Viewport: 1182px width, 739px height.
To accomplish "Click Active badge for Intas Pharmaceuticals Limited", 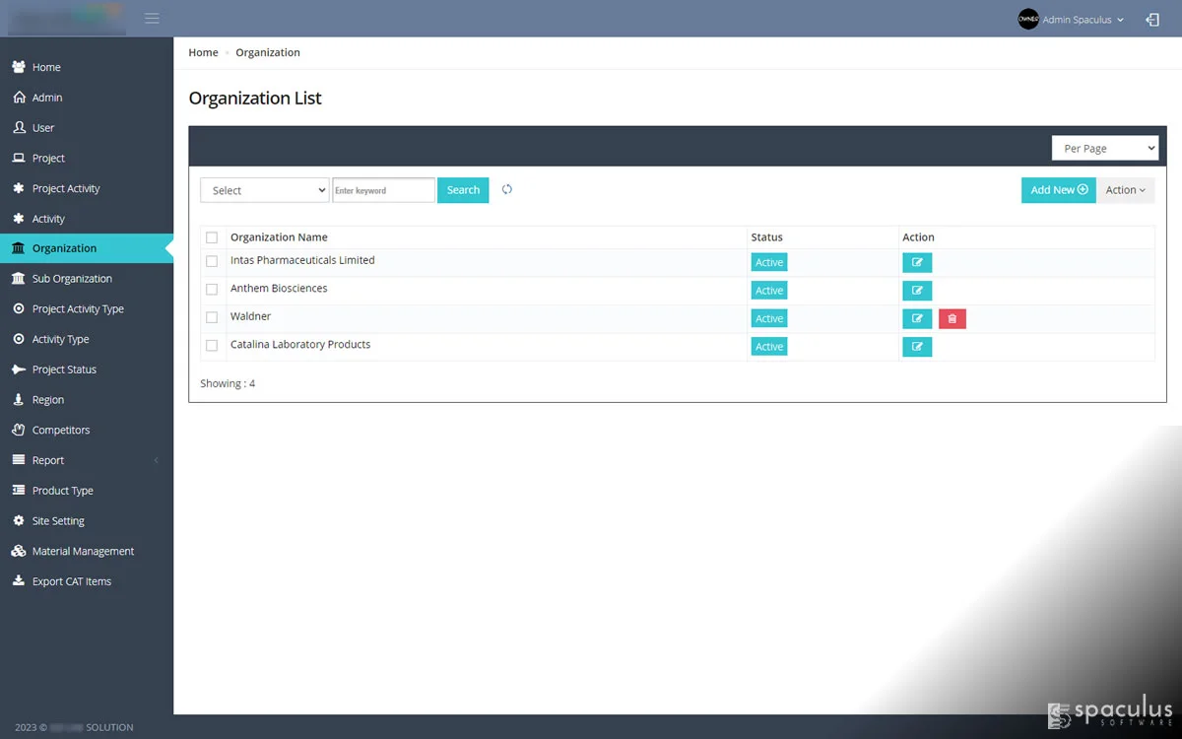I will pyautogui.click(x=769, y=262).
